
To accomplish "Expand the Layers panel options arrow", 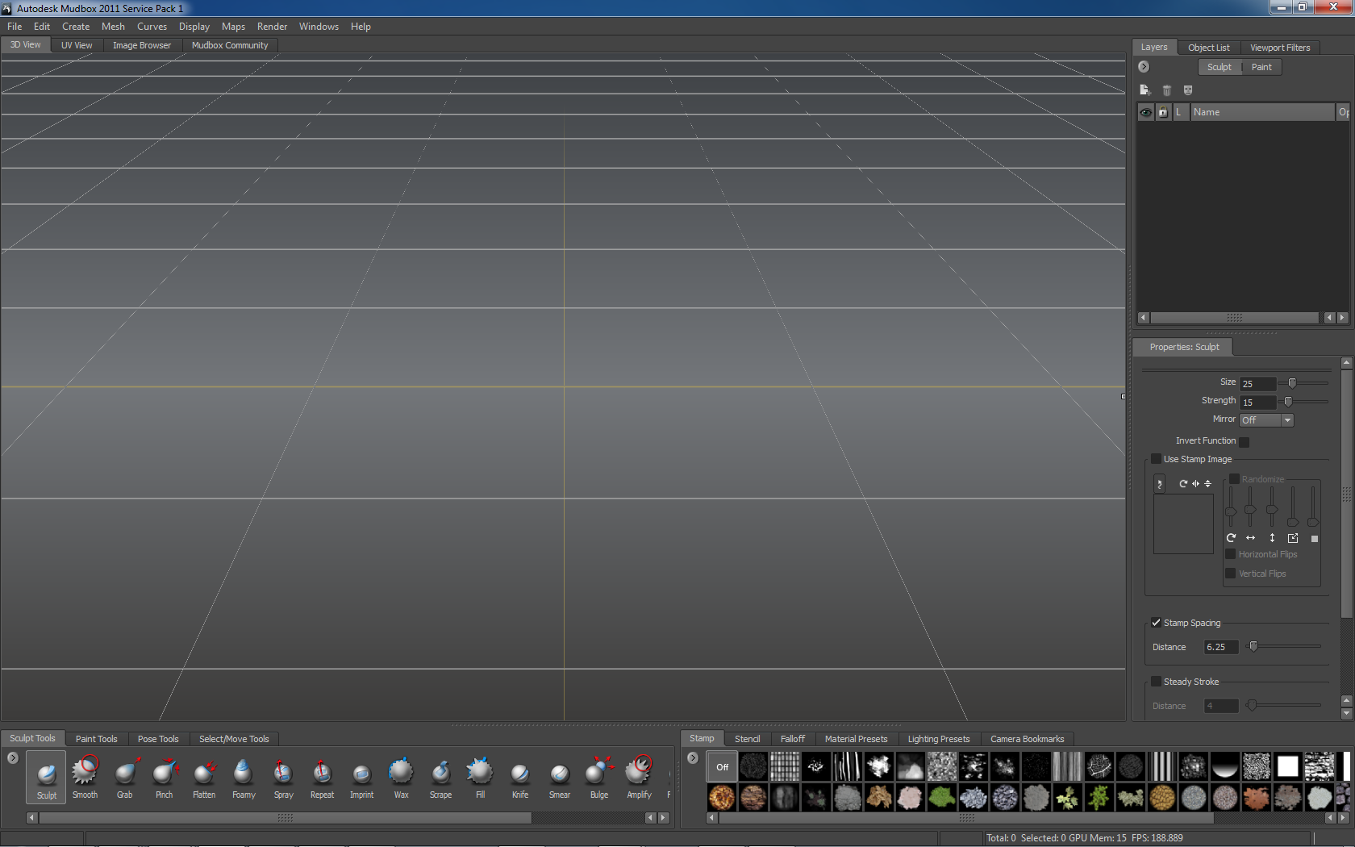I will [1144, 67].
